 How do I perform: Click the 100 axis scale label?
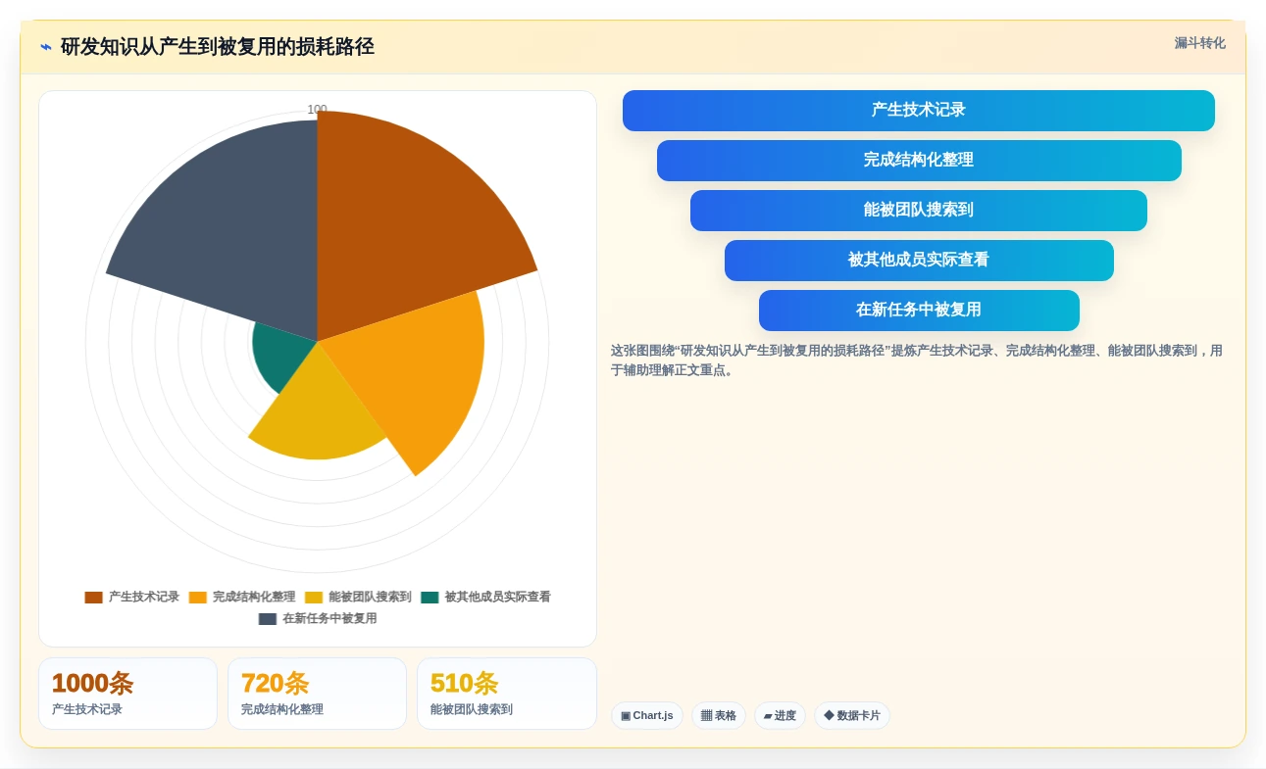tap(317, 110)
